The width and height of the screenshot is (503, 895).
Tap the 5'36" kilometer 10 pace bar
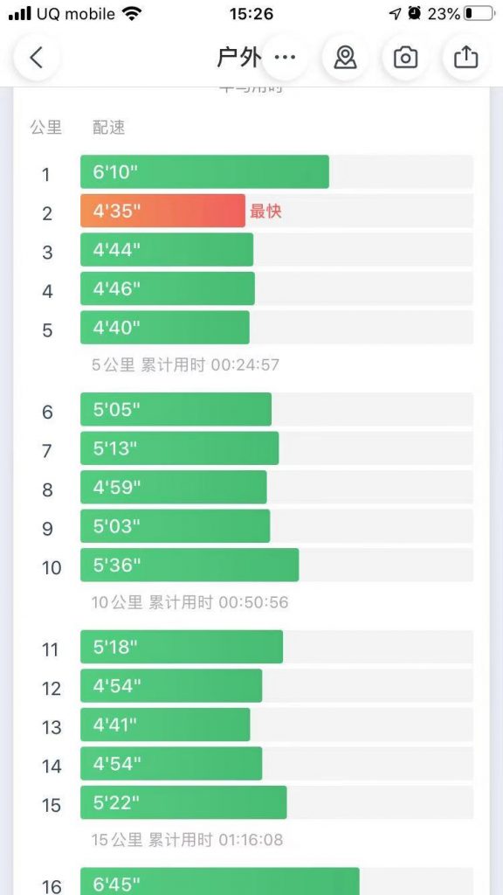coord(189,565)
